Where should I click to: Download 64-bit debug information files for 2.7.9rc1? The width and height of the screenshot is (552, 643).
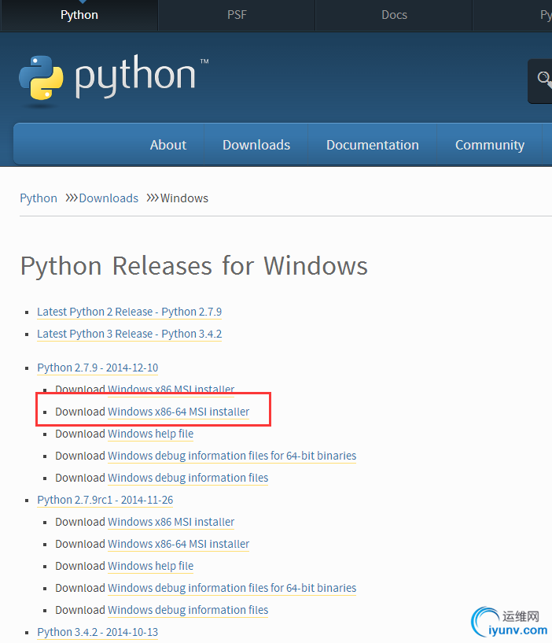232,588
